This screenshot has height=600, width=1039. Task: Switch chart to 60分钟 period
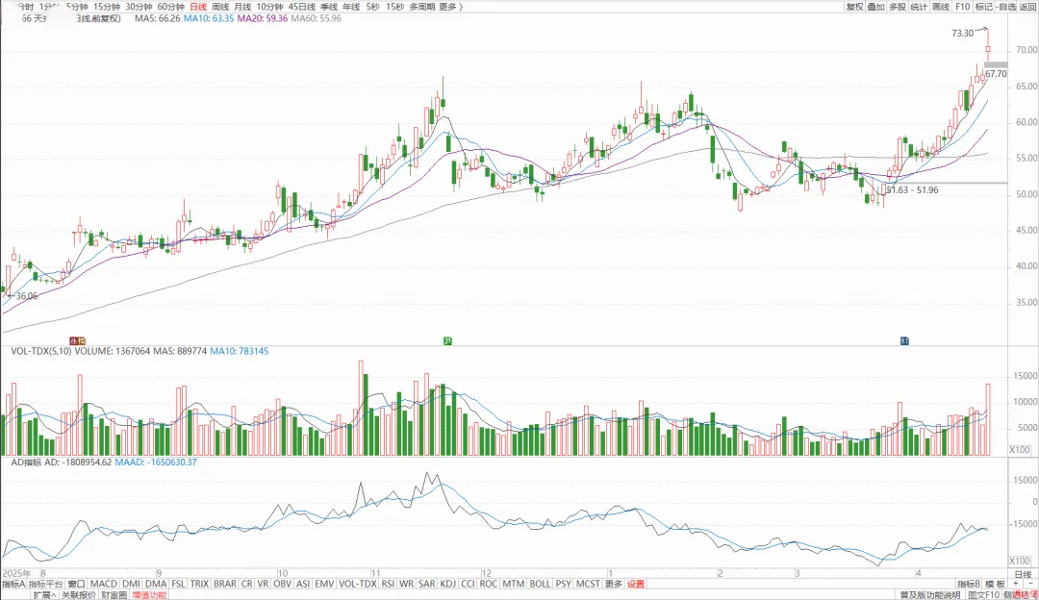(x=171, y=7)
